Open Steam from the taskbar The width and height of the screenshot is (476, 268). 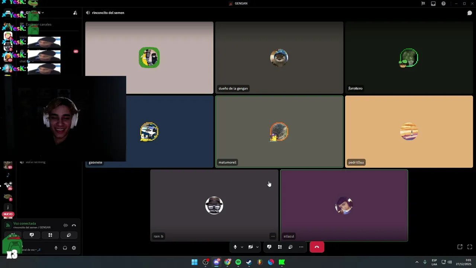click(x=249, y=262)
